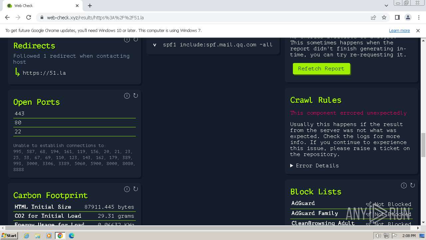Expand the spf1 TXT record row

point(213,45)
